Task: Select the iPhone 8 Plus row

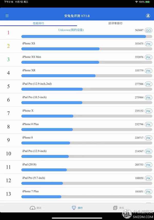Action: [64, 127]
